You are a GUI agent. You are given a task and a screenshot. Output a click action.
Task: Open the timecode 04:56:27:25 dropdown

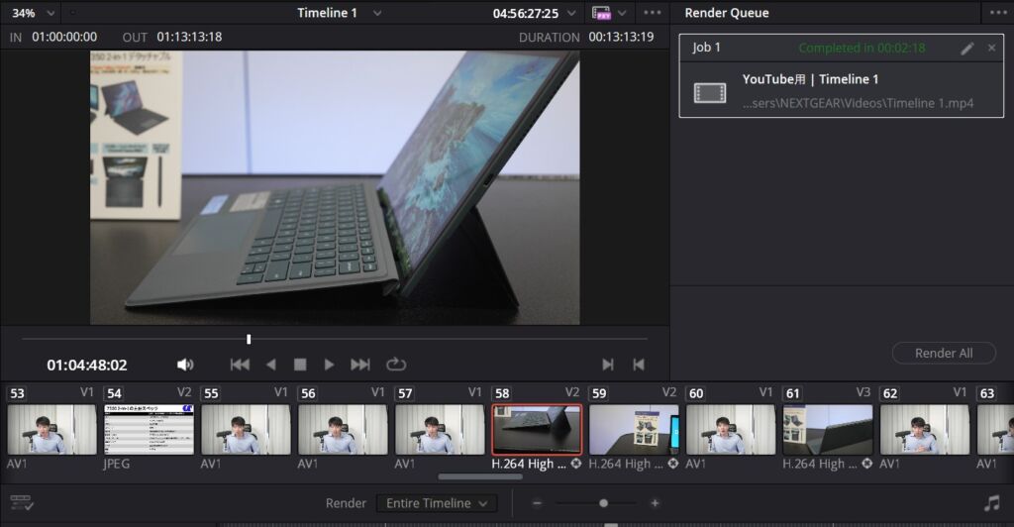tap(571, 13)
